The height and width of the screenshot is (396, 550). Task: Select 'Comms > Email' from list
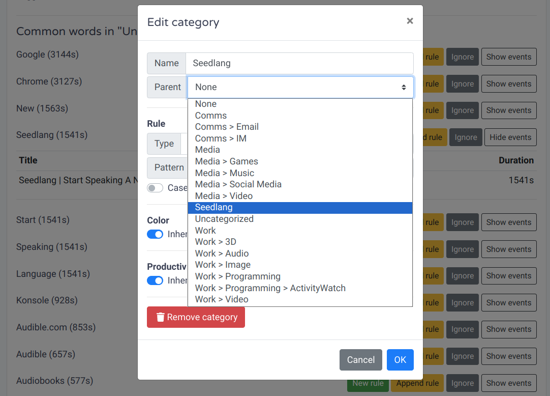[x=227, y=127]
